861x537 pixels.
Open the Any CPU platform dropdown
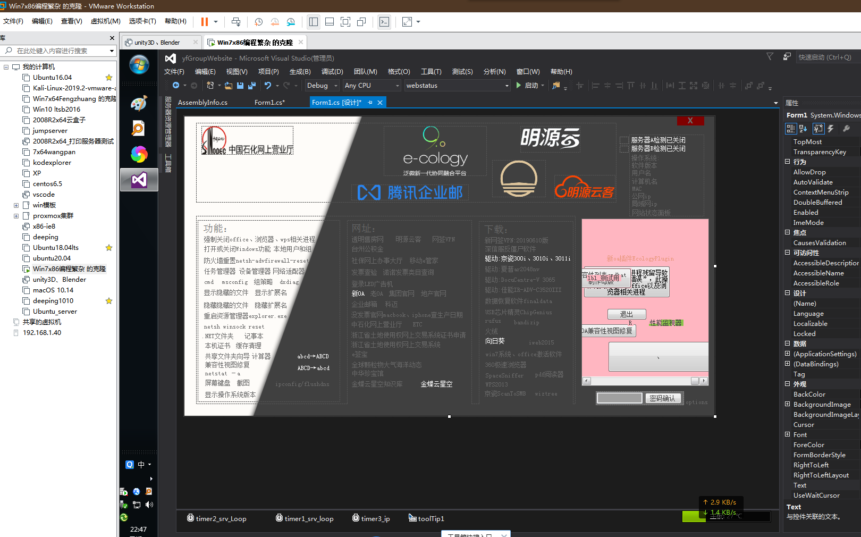coord(372,86)
